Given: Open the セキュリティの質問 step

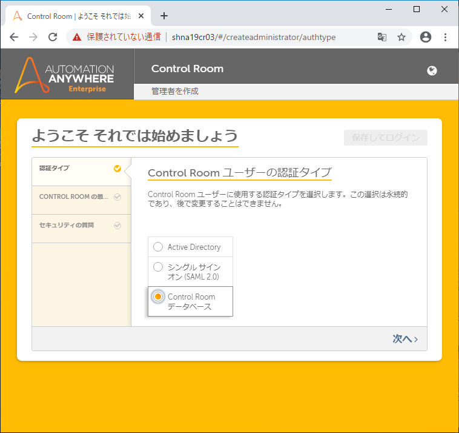Looking at the screenshot, I should [81, 229].
